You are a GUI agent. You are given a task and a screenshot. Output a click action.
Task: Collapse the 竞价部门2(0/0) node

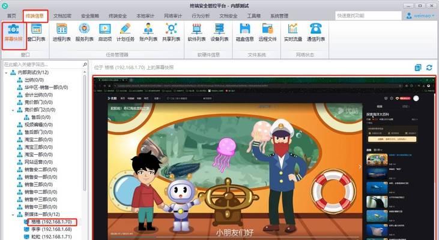point(13,110)
